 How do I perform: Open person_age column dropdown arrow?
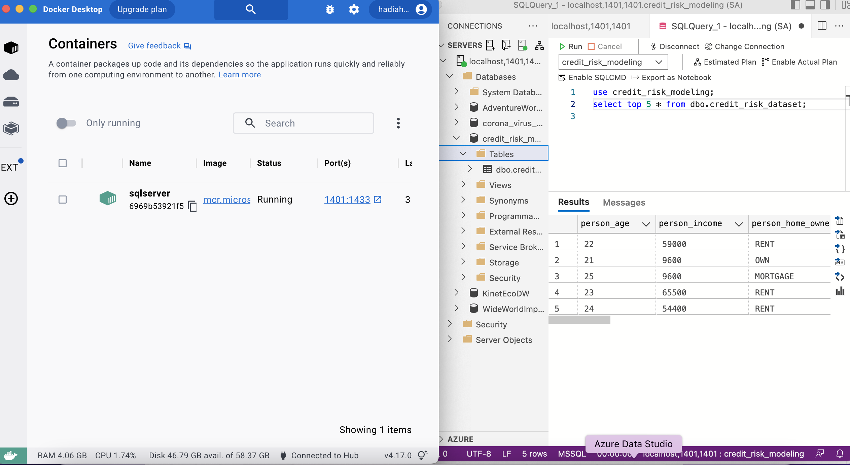tap(646, 224)
